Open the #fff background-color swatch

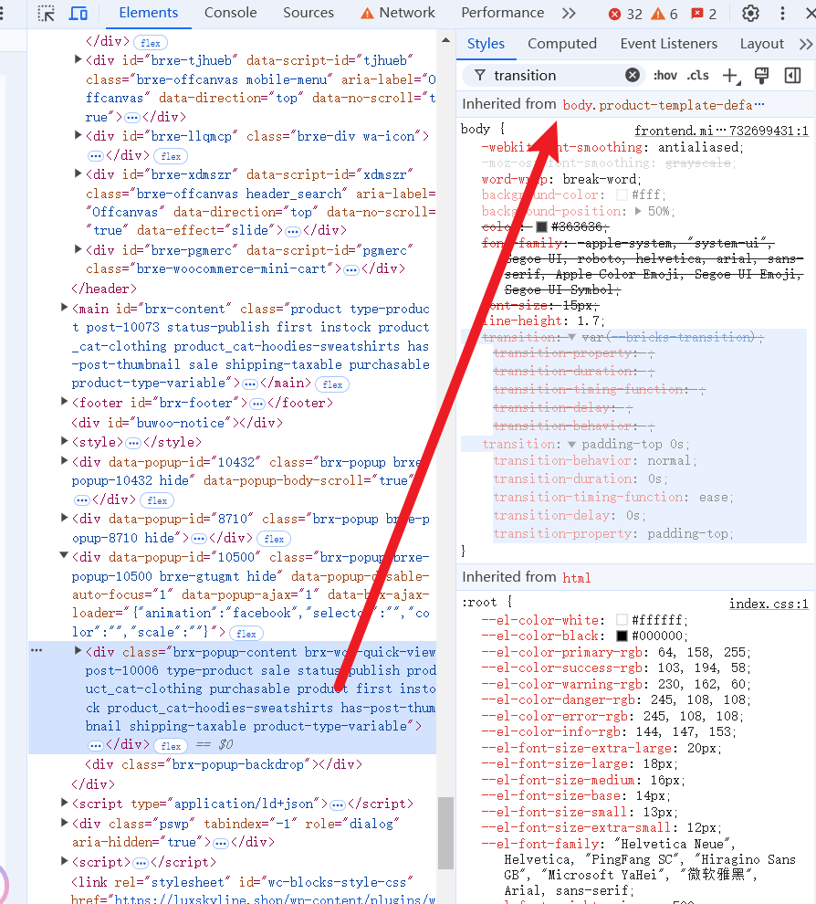[x=622, y=194]
